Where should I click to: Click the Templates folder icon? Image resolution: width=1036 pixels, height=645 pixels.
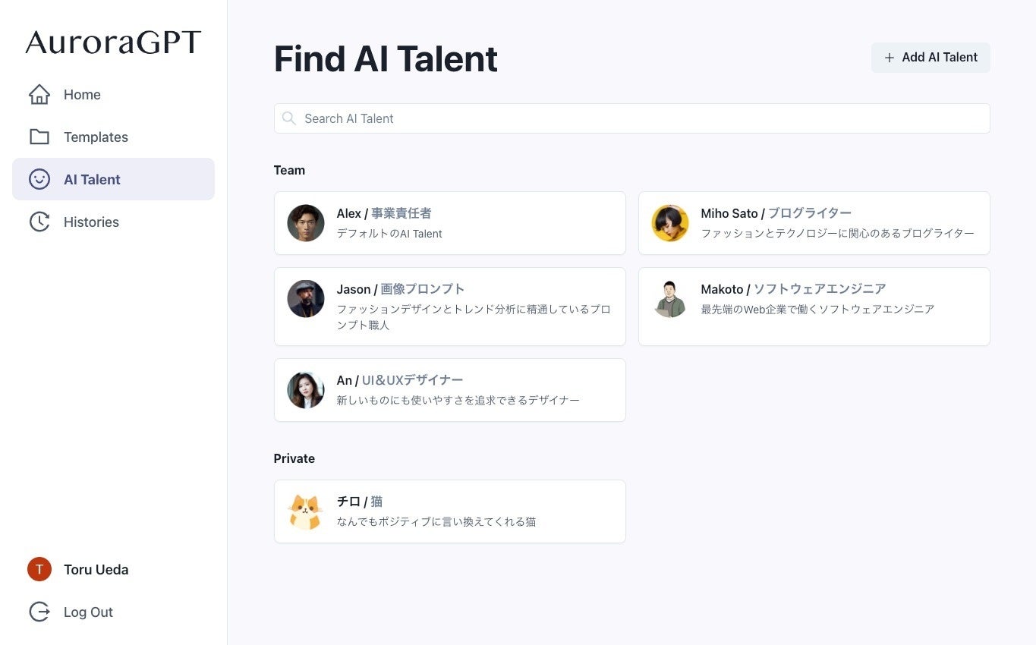click(x=39, y=137)
